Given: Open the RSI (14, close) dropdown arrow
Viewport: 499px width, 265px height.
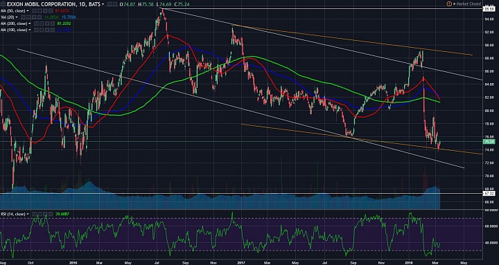Looking at the screenshot, I should tap(30, 214).
